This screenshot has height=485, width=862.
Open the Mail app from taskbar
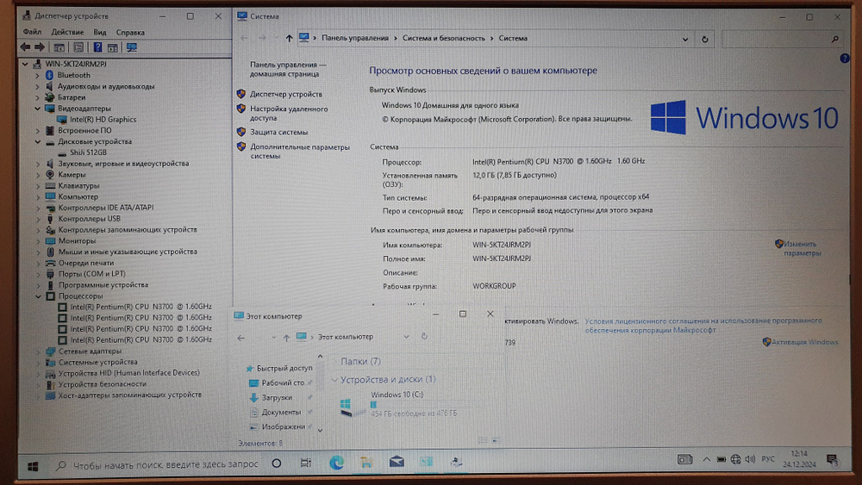point(397,462)
